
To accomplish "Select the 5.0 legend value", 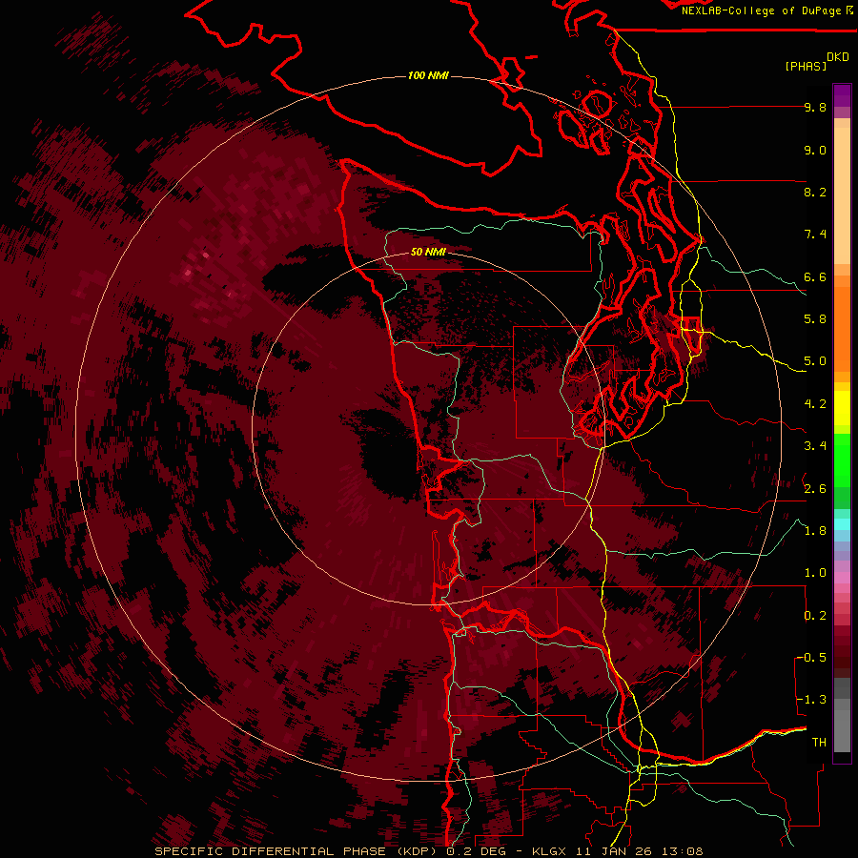I will pos(815,361).
